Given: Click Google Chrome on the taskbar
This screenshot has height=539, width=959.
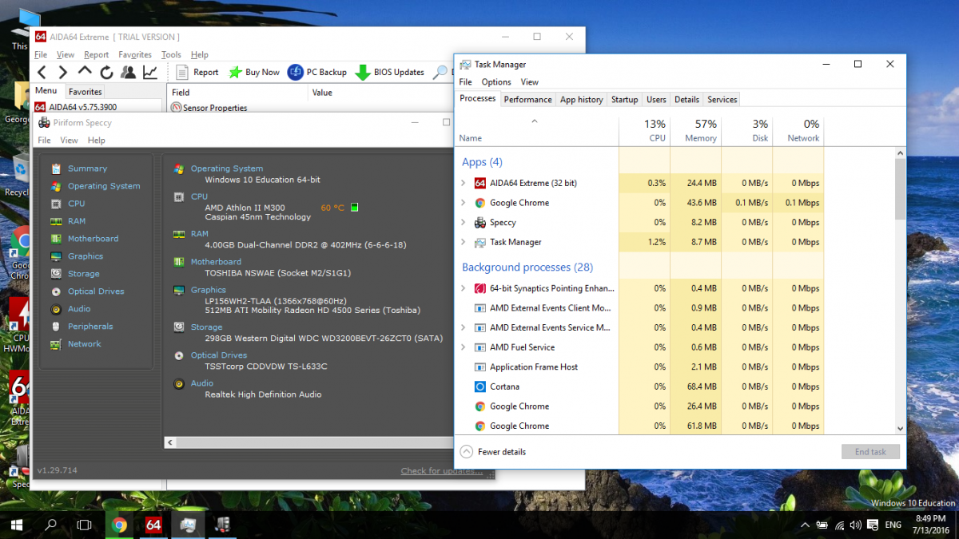Looking at the screenshot, I should tap(120, 525).
